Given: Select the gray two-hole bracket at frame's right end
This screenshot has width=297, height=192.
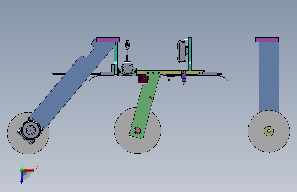Looking at the screenshot, I should (x=207, y=73).
